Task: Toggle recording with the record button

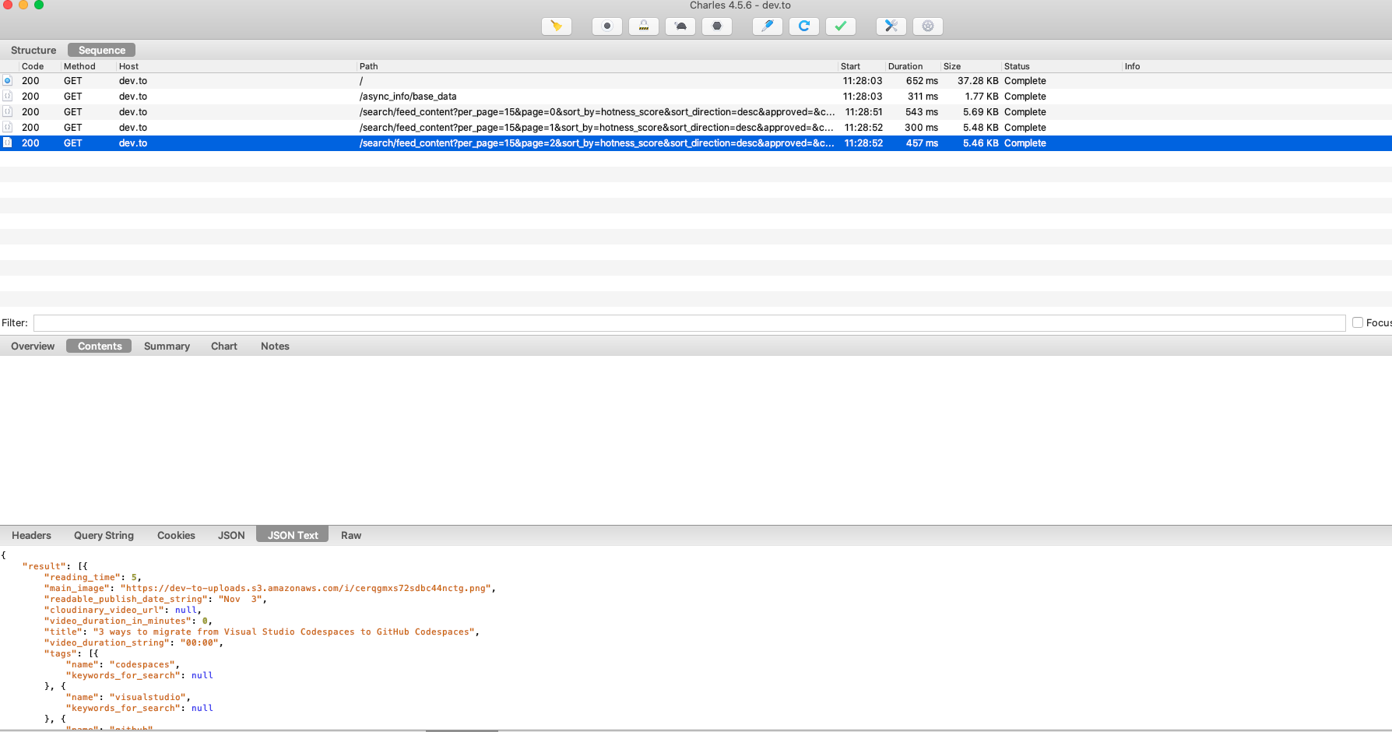Action: (x=606, y=26)
